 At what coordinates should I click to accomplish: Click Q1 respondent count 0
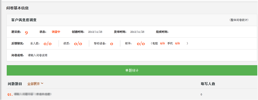click(201, 95)
